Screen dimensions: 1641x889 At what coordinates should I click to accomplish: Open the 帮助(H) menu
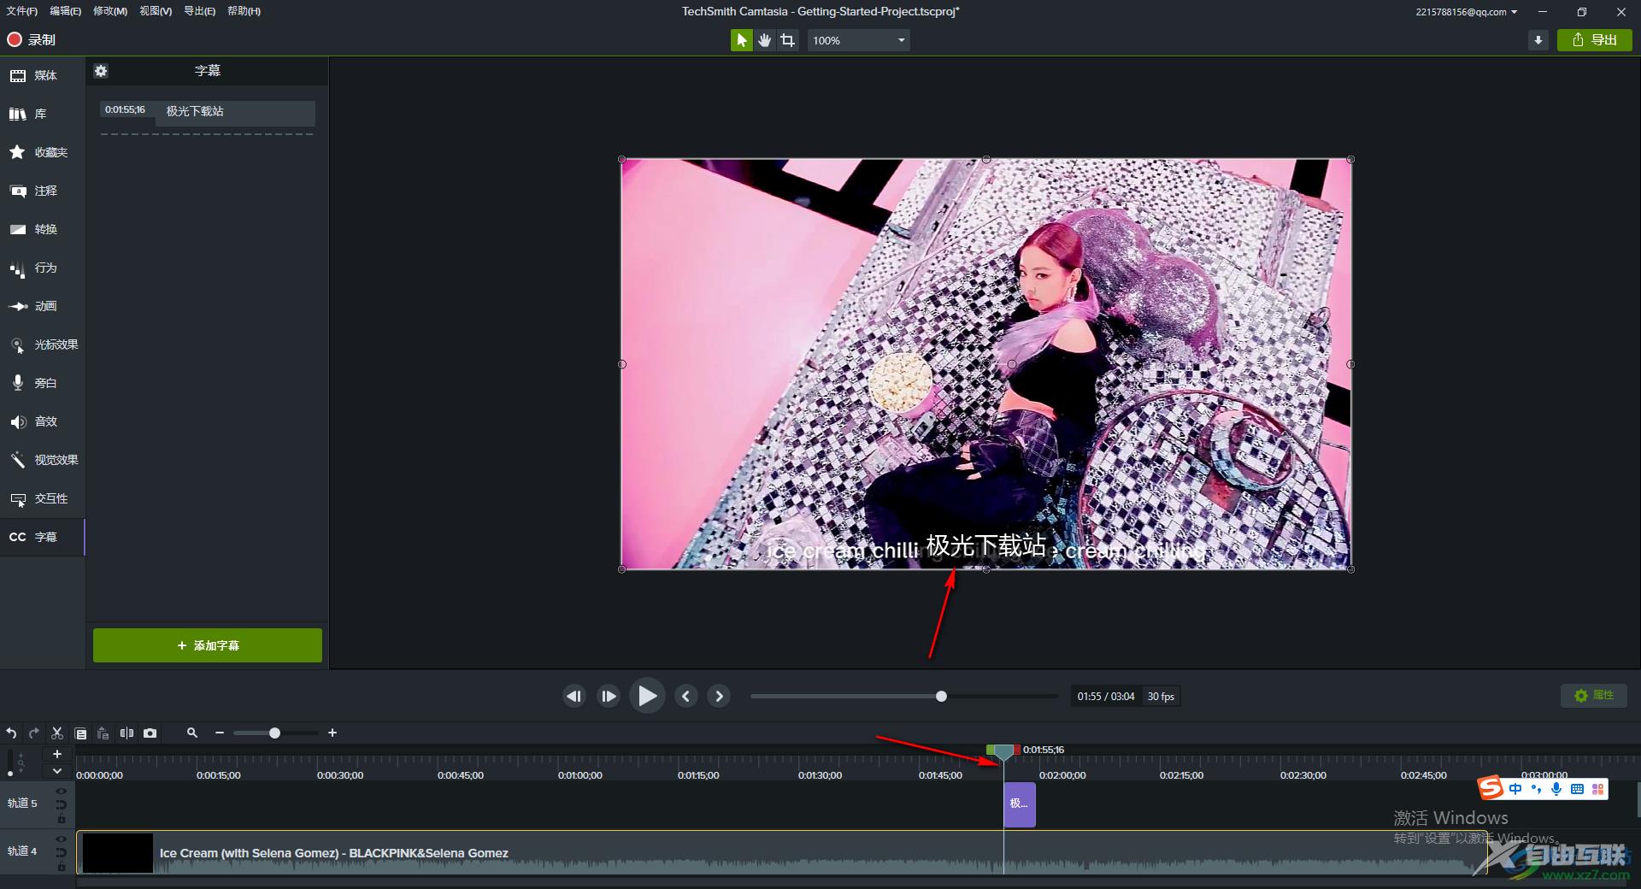coord(244,11)
